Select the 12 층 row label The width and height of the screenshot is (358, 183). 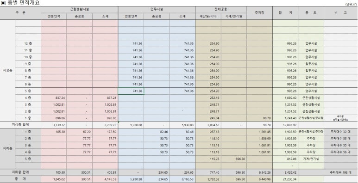28,43
